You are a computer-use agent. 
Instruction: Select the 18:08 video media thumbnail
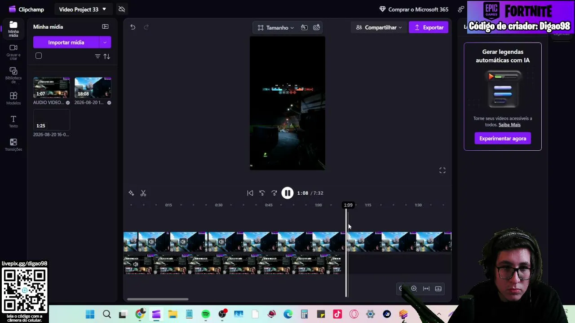[93, 87]
